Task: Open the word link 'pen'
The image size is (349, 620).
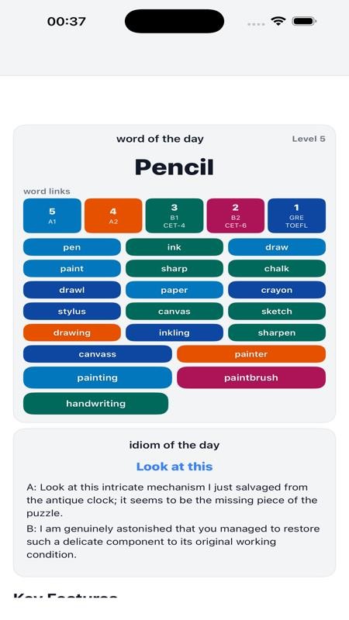Action: (x=72, y=247)
